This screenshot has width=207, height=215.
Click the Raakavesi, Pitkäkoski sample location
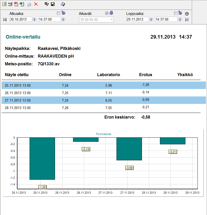click(x=59, y=49)
